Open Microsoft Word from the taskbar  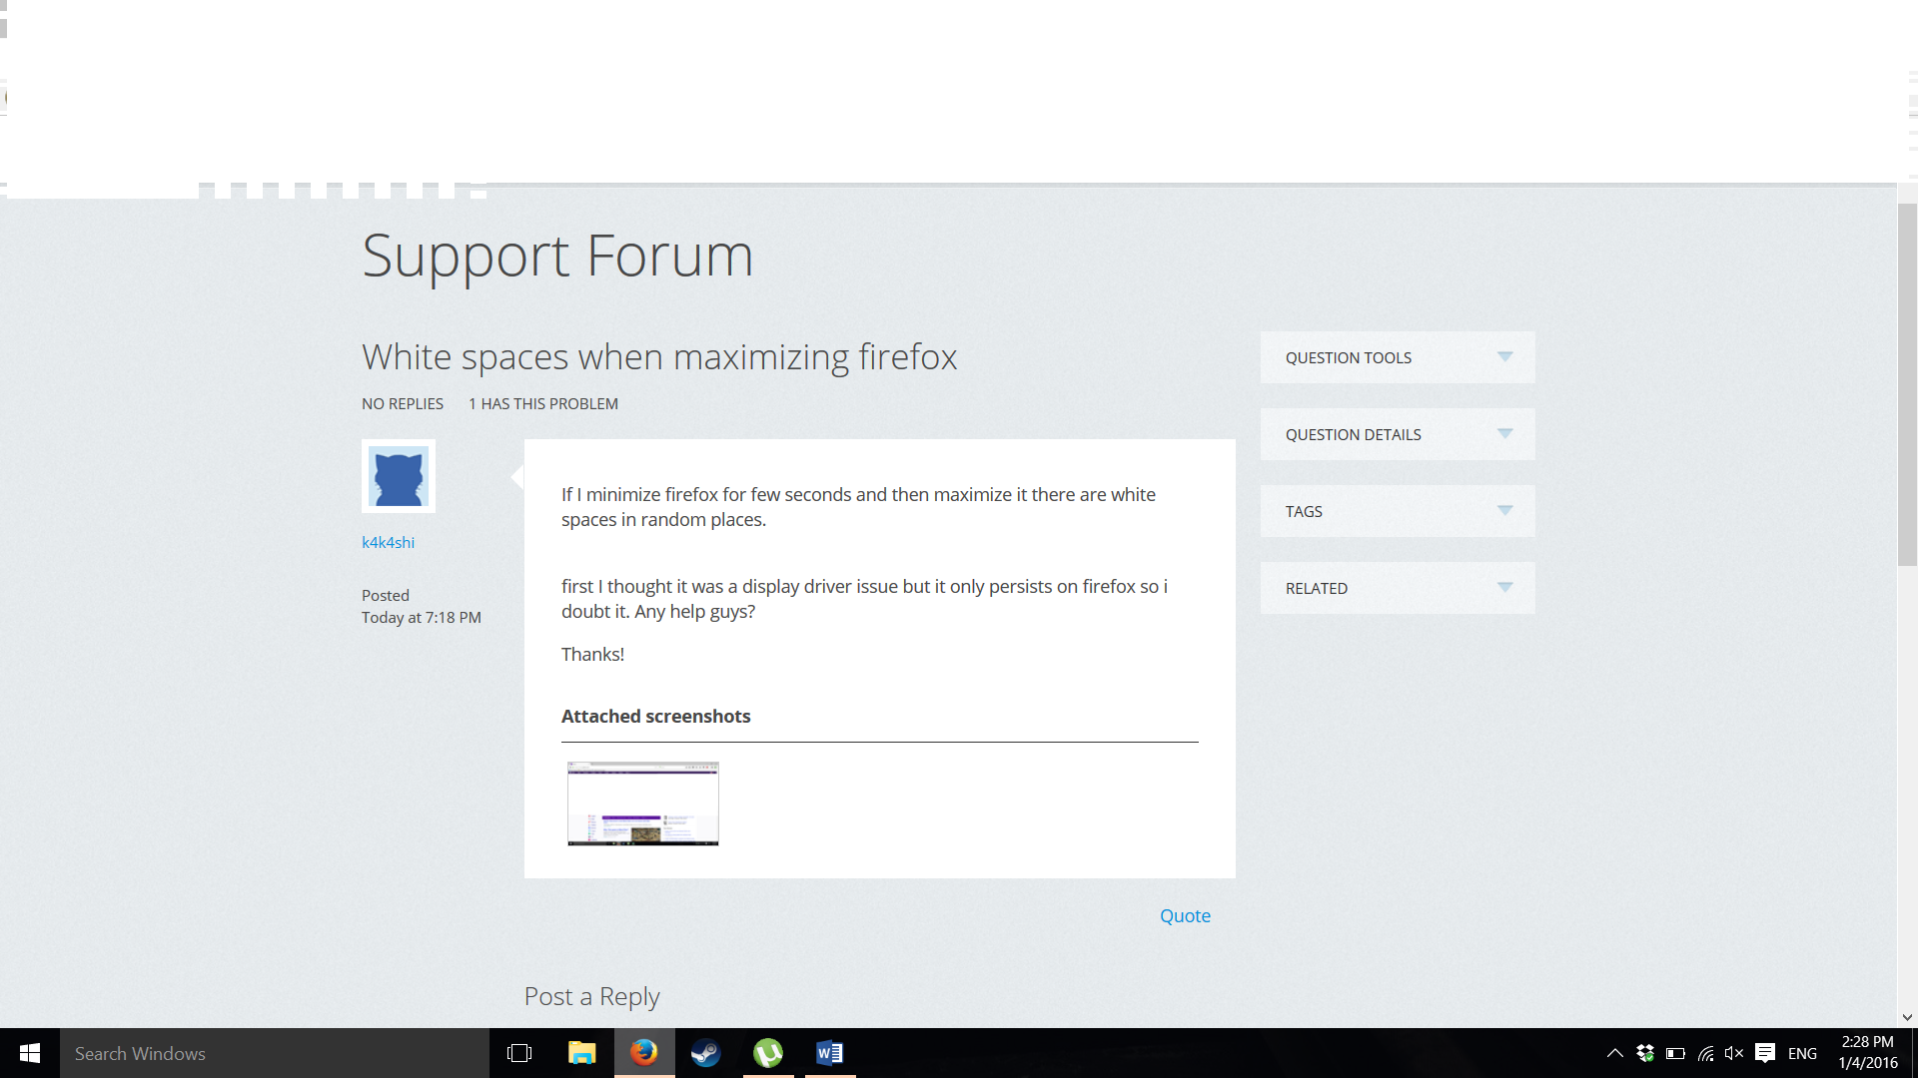830,1053
